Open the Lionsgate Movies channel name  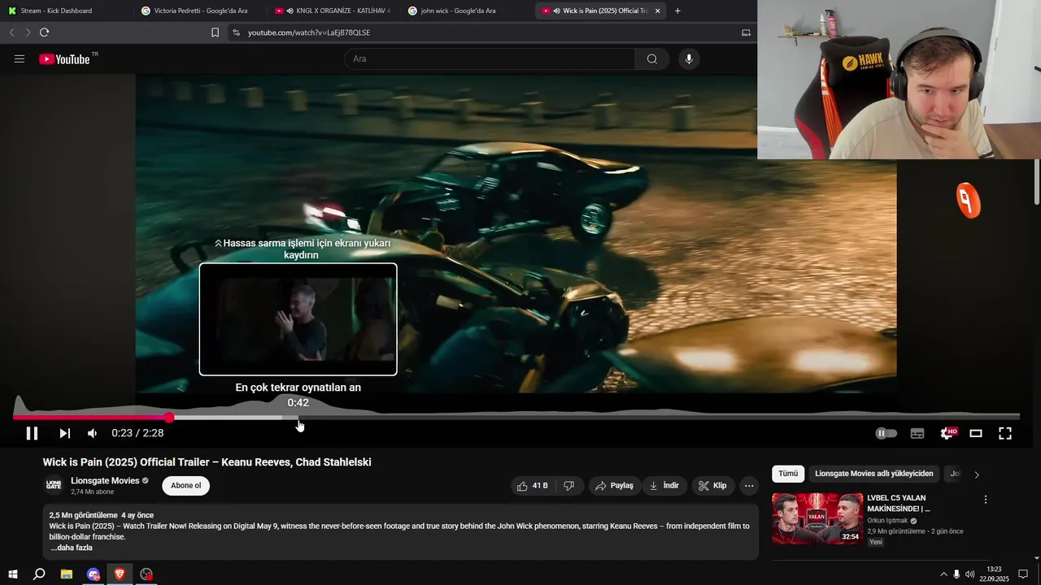pos(105,481)
